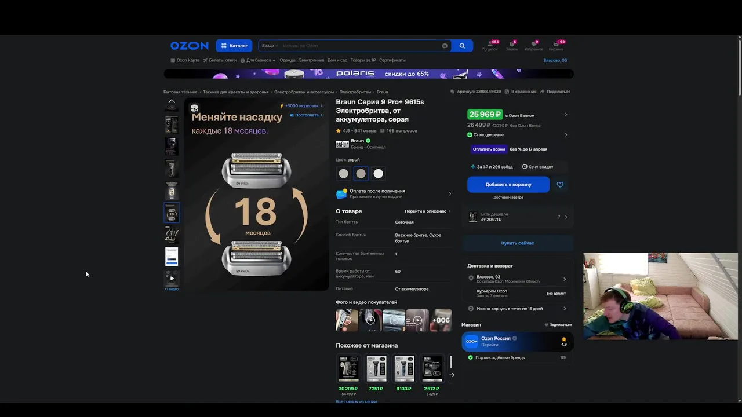Click the camera image-search icon

[x=445, y=46]
